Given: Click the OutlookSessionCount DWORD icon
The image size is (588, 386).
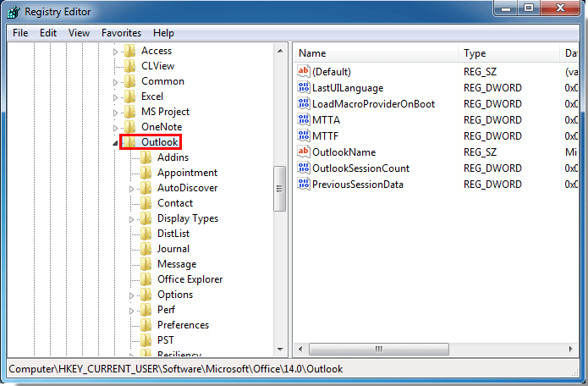Looking at the screenshot, I should click(304, 168).
